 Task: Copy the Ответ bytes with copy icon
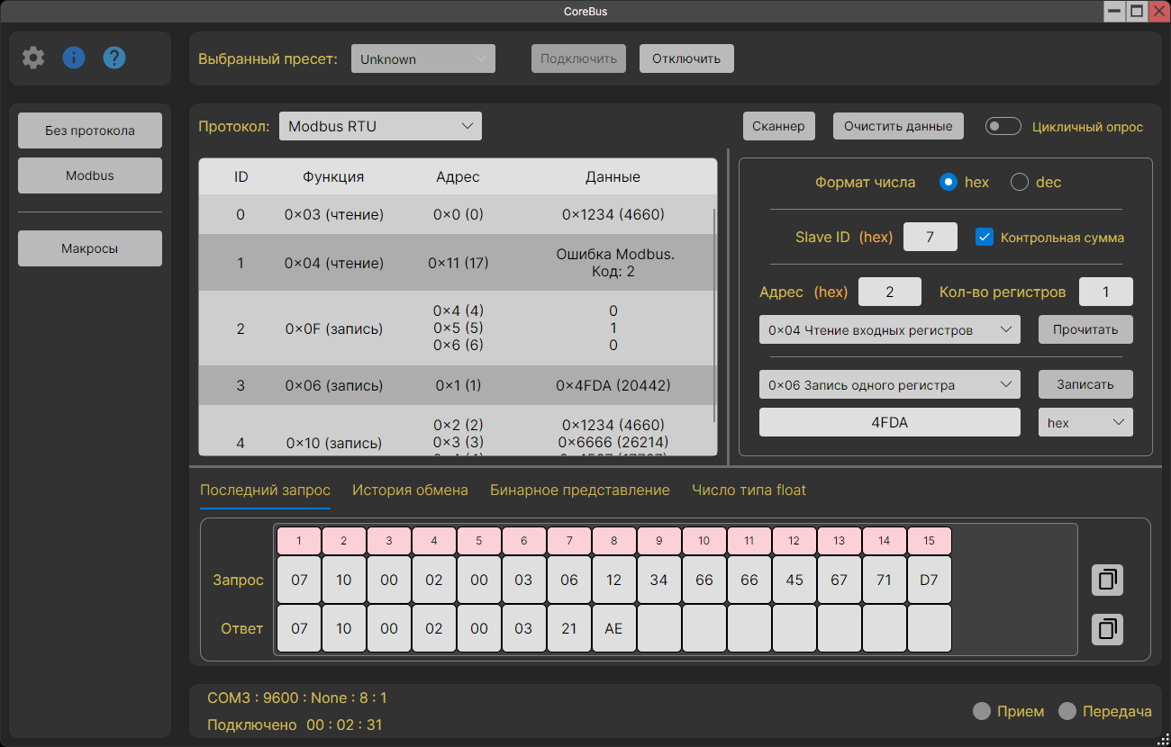click(1107, 628)
